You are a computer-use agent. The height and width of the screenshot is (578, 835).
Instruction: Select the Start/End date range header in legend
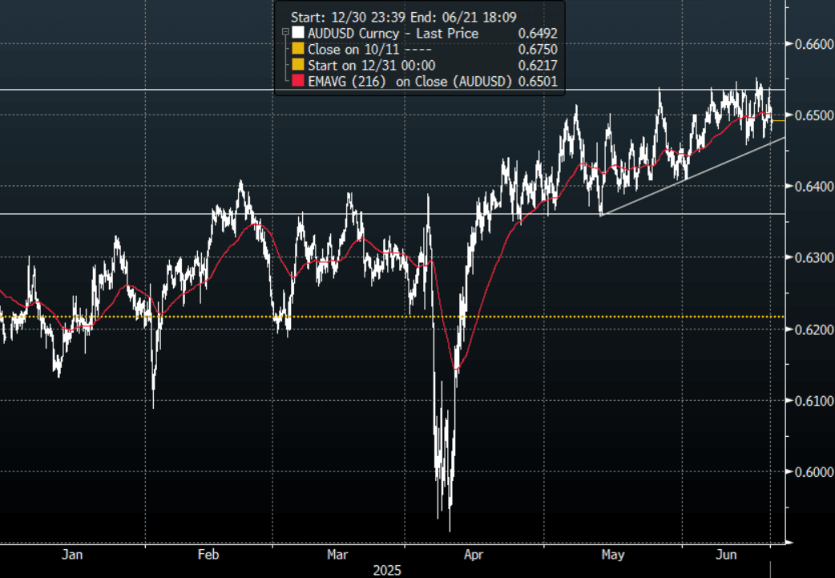(404, 17)
